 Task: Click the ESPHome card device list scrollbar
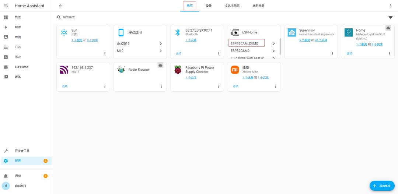[280, 46]
